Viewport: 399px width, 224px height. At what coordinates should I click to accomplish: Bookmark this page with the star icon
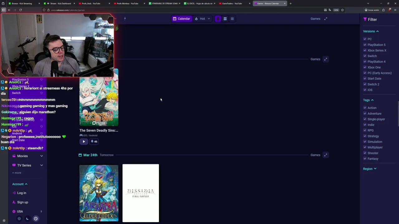(342, 10)
